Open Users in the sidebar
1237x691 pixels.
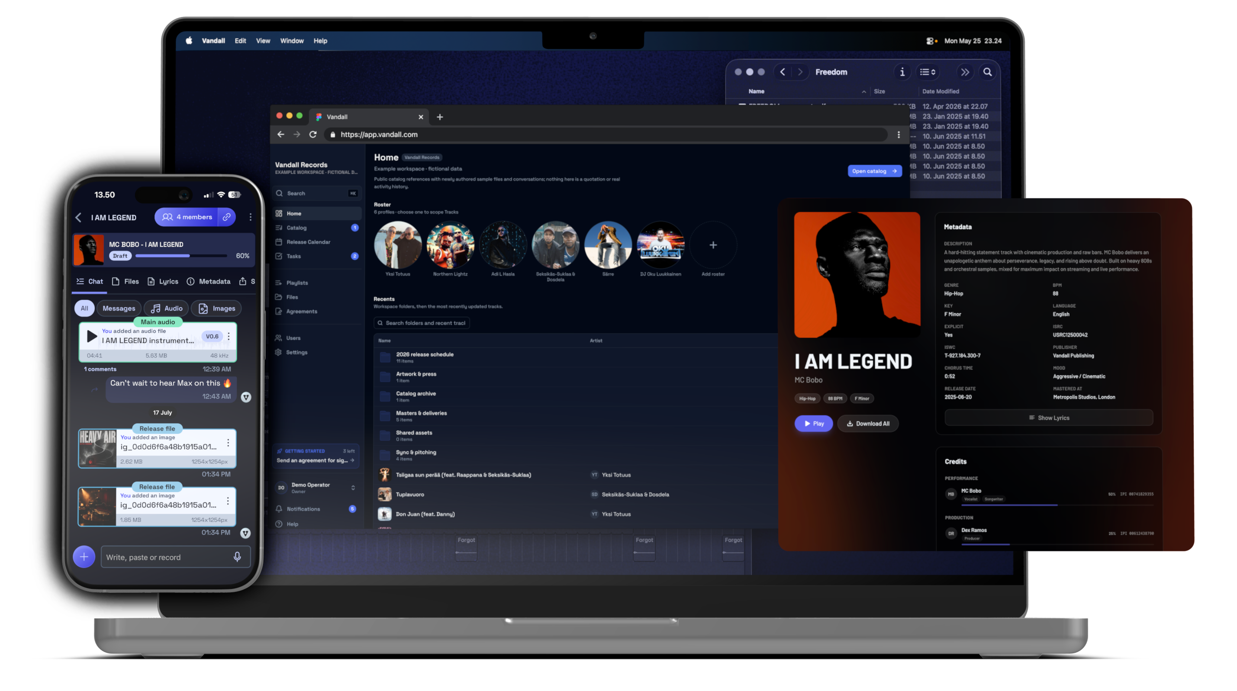click(x=316, y=338)
